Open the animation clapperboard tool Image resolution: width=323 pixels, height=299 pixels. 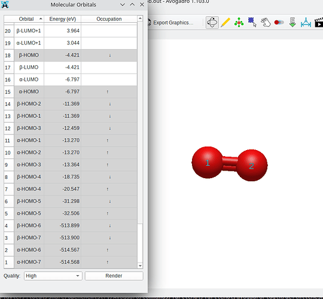tap(319, 22)
